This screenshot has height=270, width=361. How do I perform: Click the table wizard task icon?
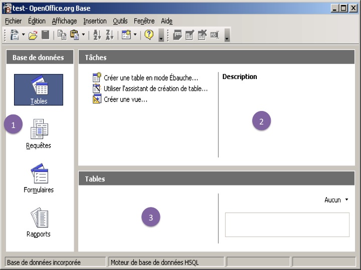pos(97,88)
